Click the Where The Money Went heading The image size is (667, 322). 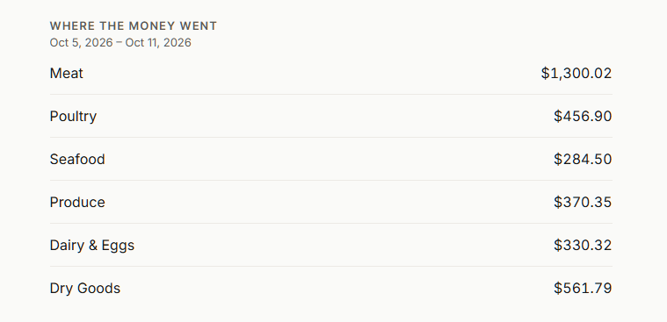[x=134, y=26]
